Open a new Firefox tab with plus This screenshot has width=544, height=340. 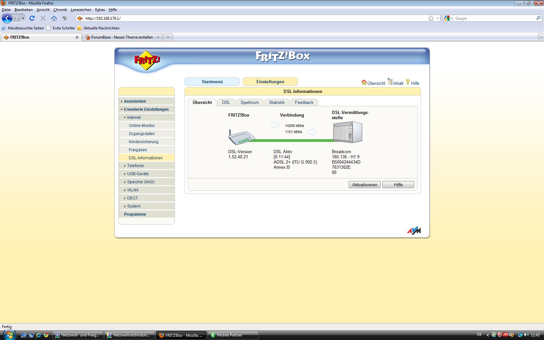[168, 37]
